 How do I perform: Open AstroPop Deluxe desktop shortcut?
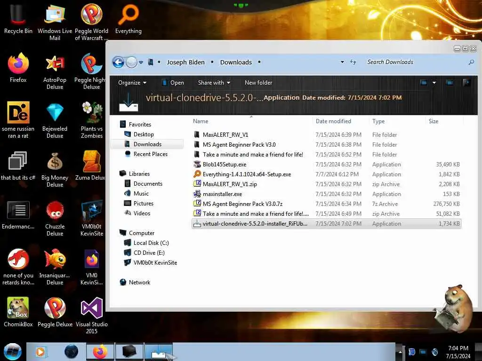pos(55,71)
